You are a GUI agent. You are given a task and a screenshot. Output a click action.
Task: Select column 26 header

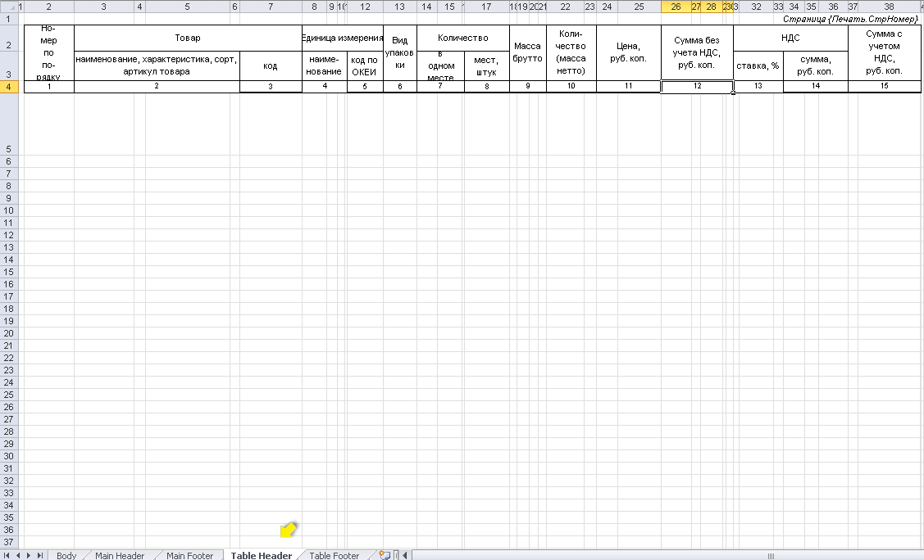tap(676, 7)
